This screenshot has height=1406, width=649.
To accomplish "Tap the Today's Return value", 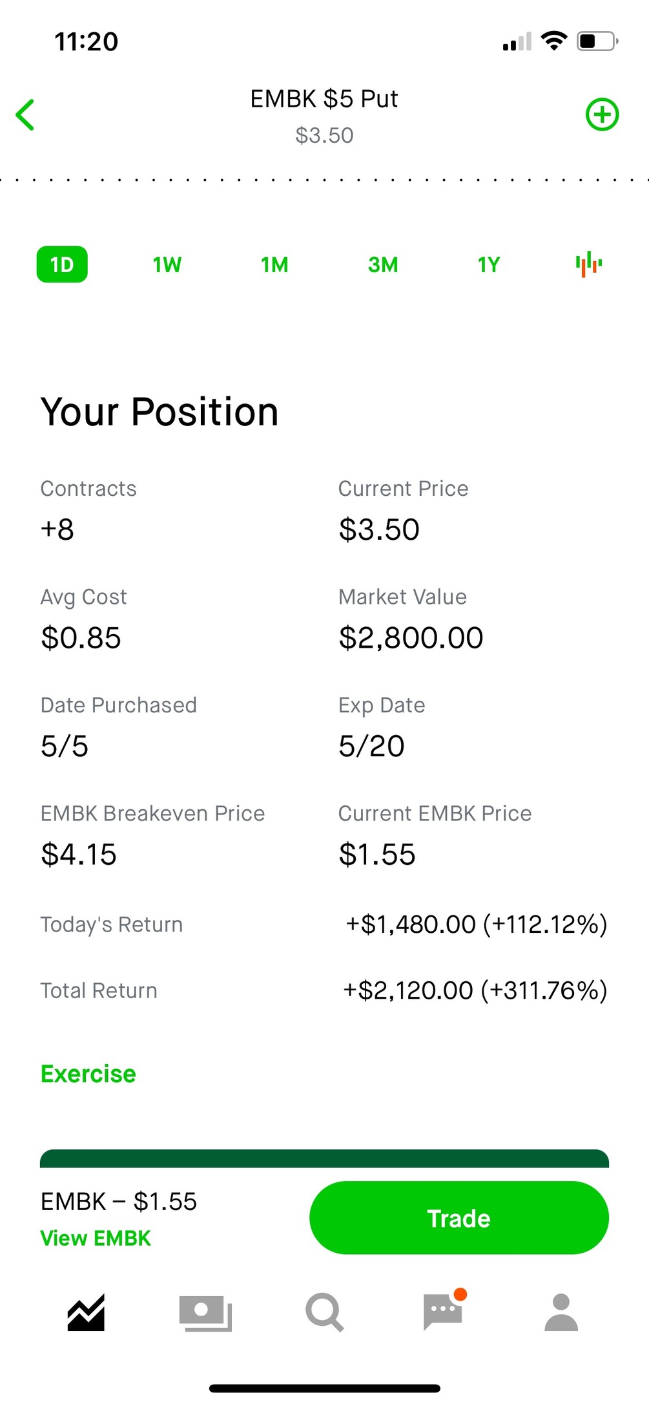I will [x=477, y=924].
